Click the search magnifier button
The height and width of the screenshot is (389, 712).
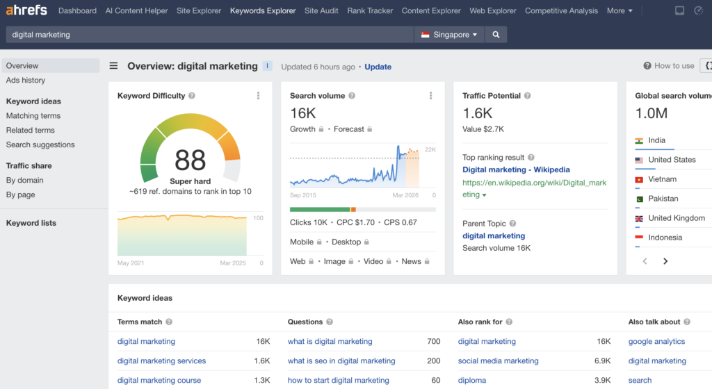pyautogui.click(x=496, y=35)
